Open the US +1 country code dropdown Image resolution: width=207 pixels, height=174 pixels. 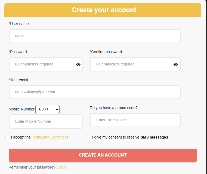(x=48, y=109)
